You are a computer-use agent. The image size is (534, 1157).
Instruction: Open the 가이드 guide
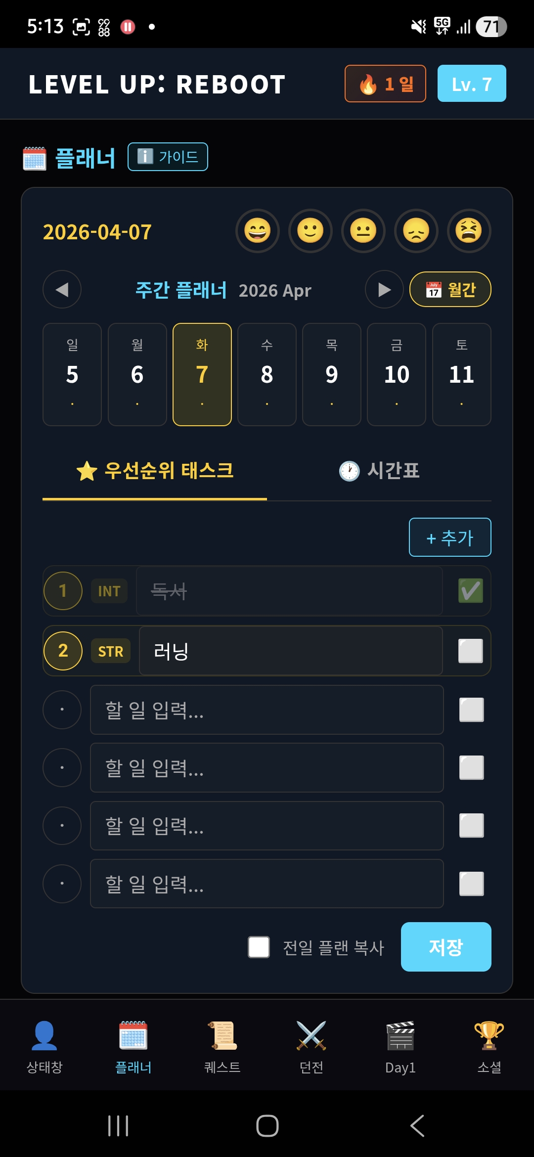point(168,156)
